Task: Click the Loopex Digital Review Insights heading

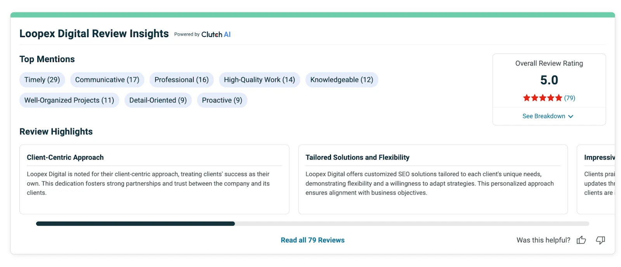Action: coord(94,34)
